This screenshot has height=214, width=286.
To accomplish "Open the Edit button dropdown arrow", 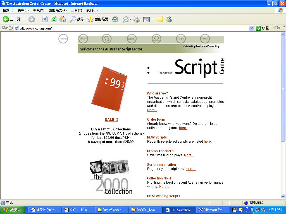I will point(153,19).
